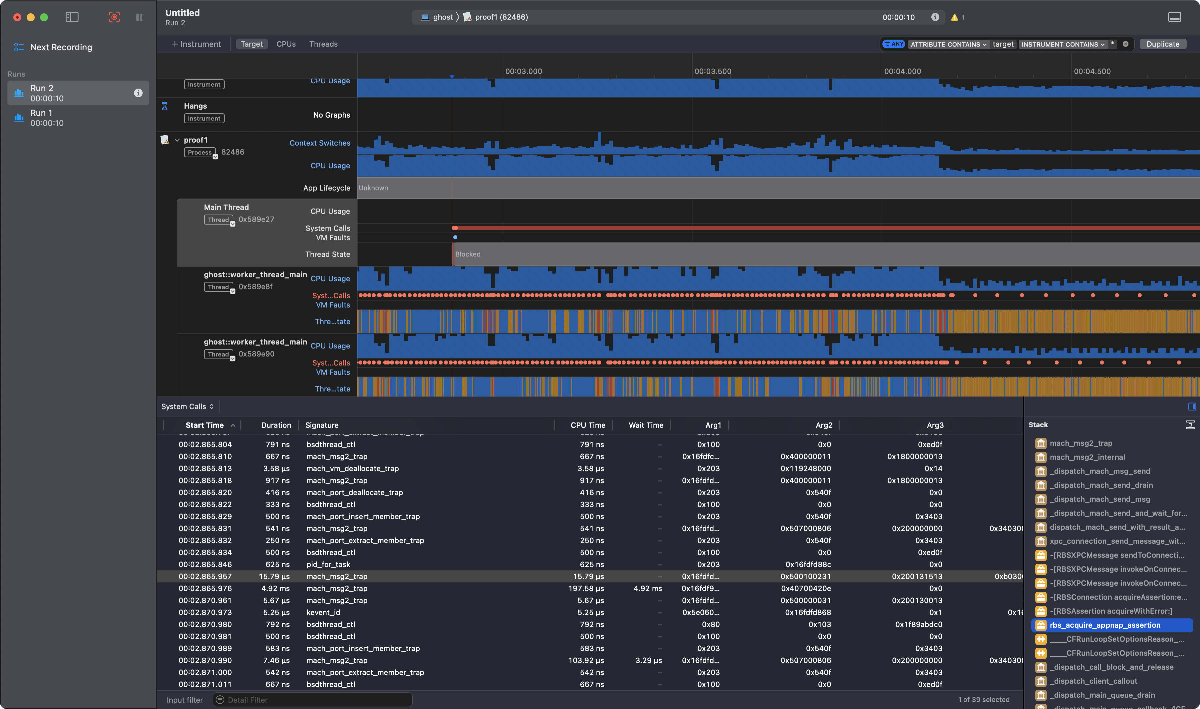Switch to the CPUs tab
Image resolution: width=1200 pixels, height=709 pixels.
click(286, 44)
